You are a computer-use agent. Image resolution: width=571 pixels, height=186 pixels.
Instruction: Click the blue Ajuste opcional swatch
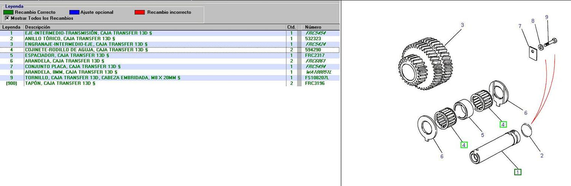coord(74,12)
